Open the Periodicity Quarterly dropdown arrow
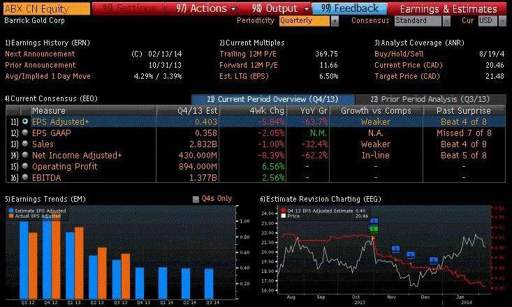The image size is (512, 307). coord(335,21)
